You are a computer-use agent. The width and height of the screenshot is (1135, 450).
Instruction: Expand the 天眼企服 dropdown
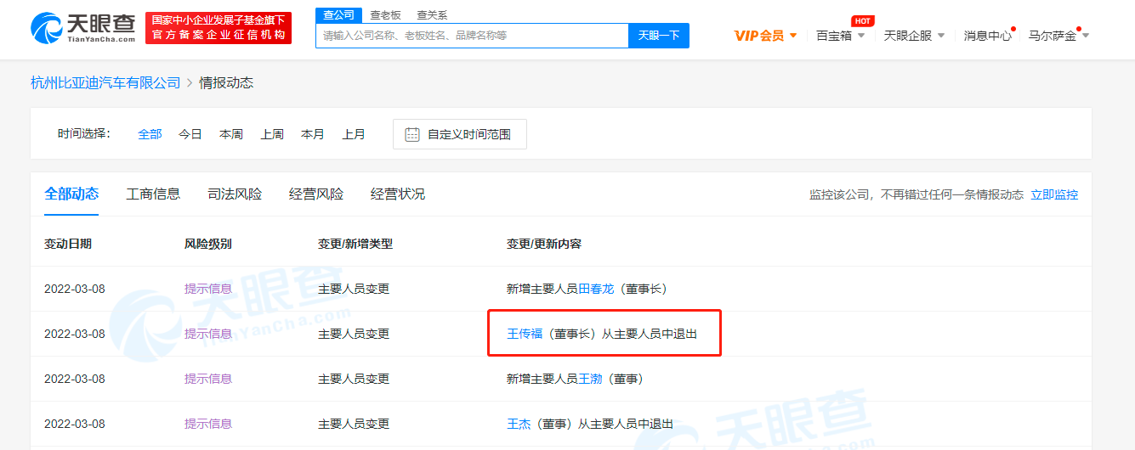point(914,36)
